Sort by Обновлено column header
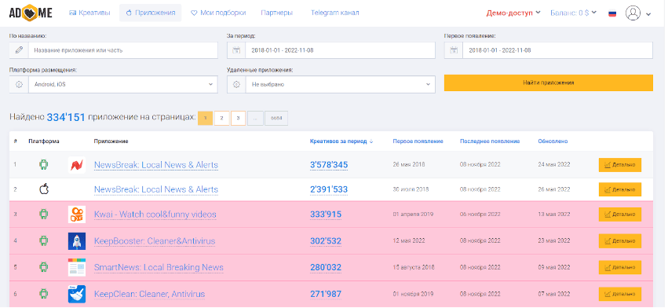This screenshot has width=668, height=308. tap(553, 141)
